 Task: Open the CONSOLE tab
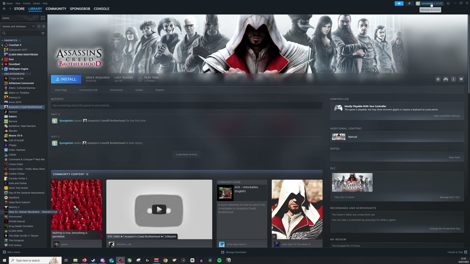(x=101, y=9)
